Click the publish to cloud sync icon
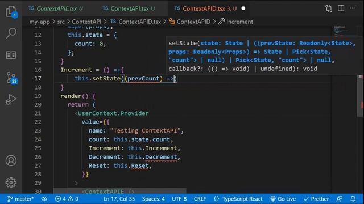Screen dimensions: 364x204 pyautogui.click(x=44, y=199)
